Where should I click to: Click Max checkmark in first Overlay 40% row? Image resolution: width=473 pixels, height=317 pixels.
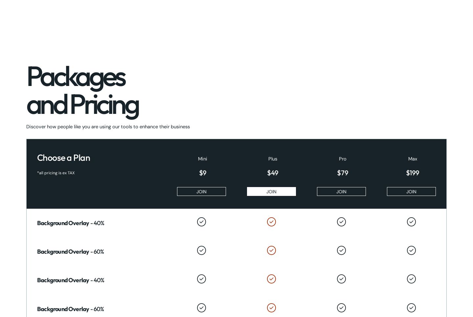[x=411, y=222]
